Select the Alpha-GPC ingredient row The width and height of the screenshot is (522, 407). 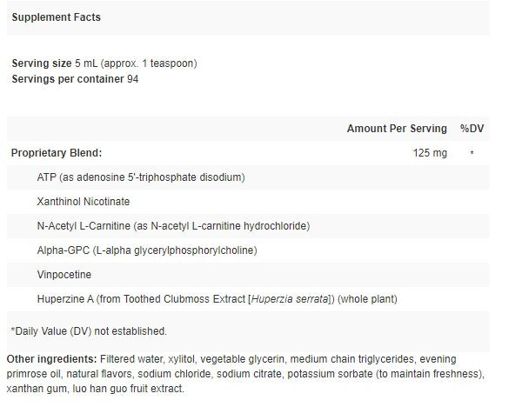point(146,250)
